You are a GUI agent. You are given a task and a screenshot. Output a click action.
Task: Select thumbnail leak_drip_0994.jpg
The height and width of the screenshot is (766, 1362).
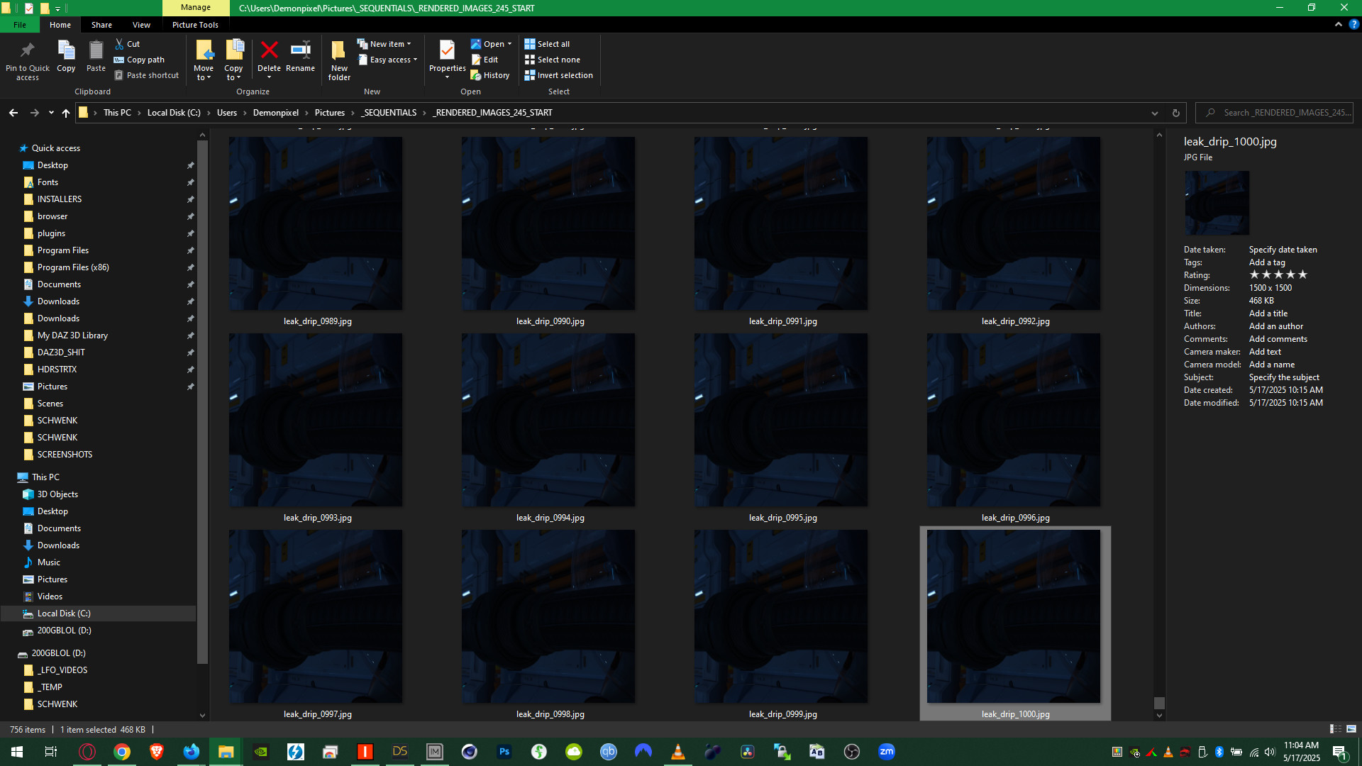pyautogui.click(x=548, y=420)
